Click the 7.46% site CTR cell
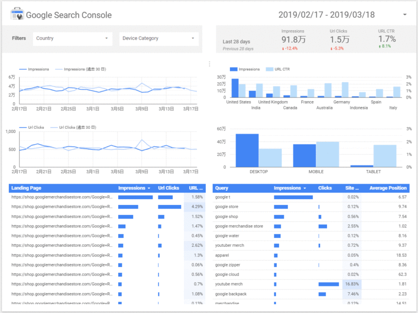The width and height of the screenshot is (418, 313). pyautogui.click(x=352, y=294)
